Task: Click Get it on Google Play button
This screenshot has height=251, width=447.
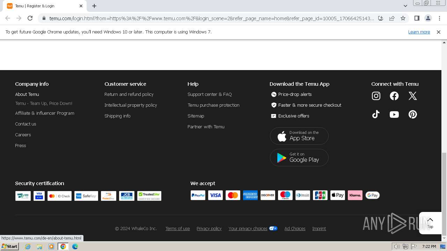Action: coord(299,158)
